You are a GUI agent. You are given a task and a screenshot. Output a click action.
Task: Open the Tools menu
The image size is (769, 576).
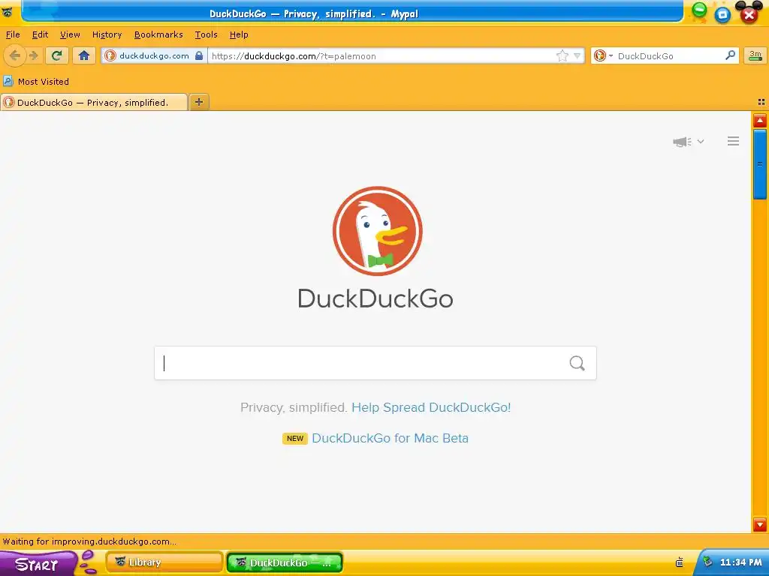tap(206, 34)
